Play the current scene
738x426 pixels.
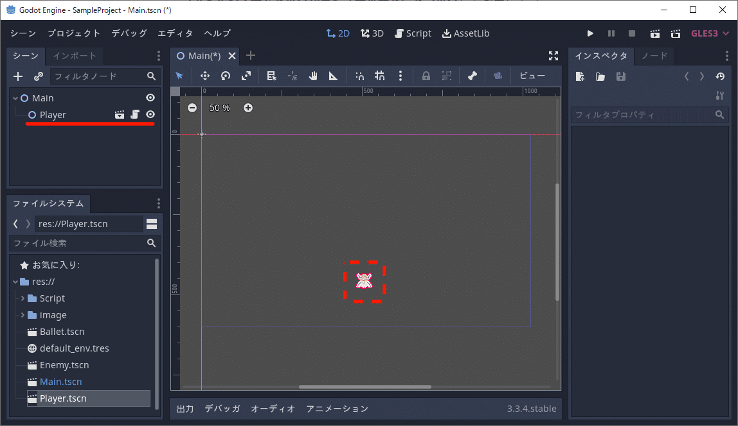[654, 33]
